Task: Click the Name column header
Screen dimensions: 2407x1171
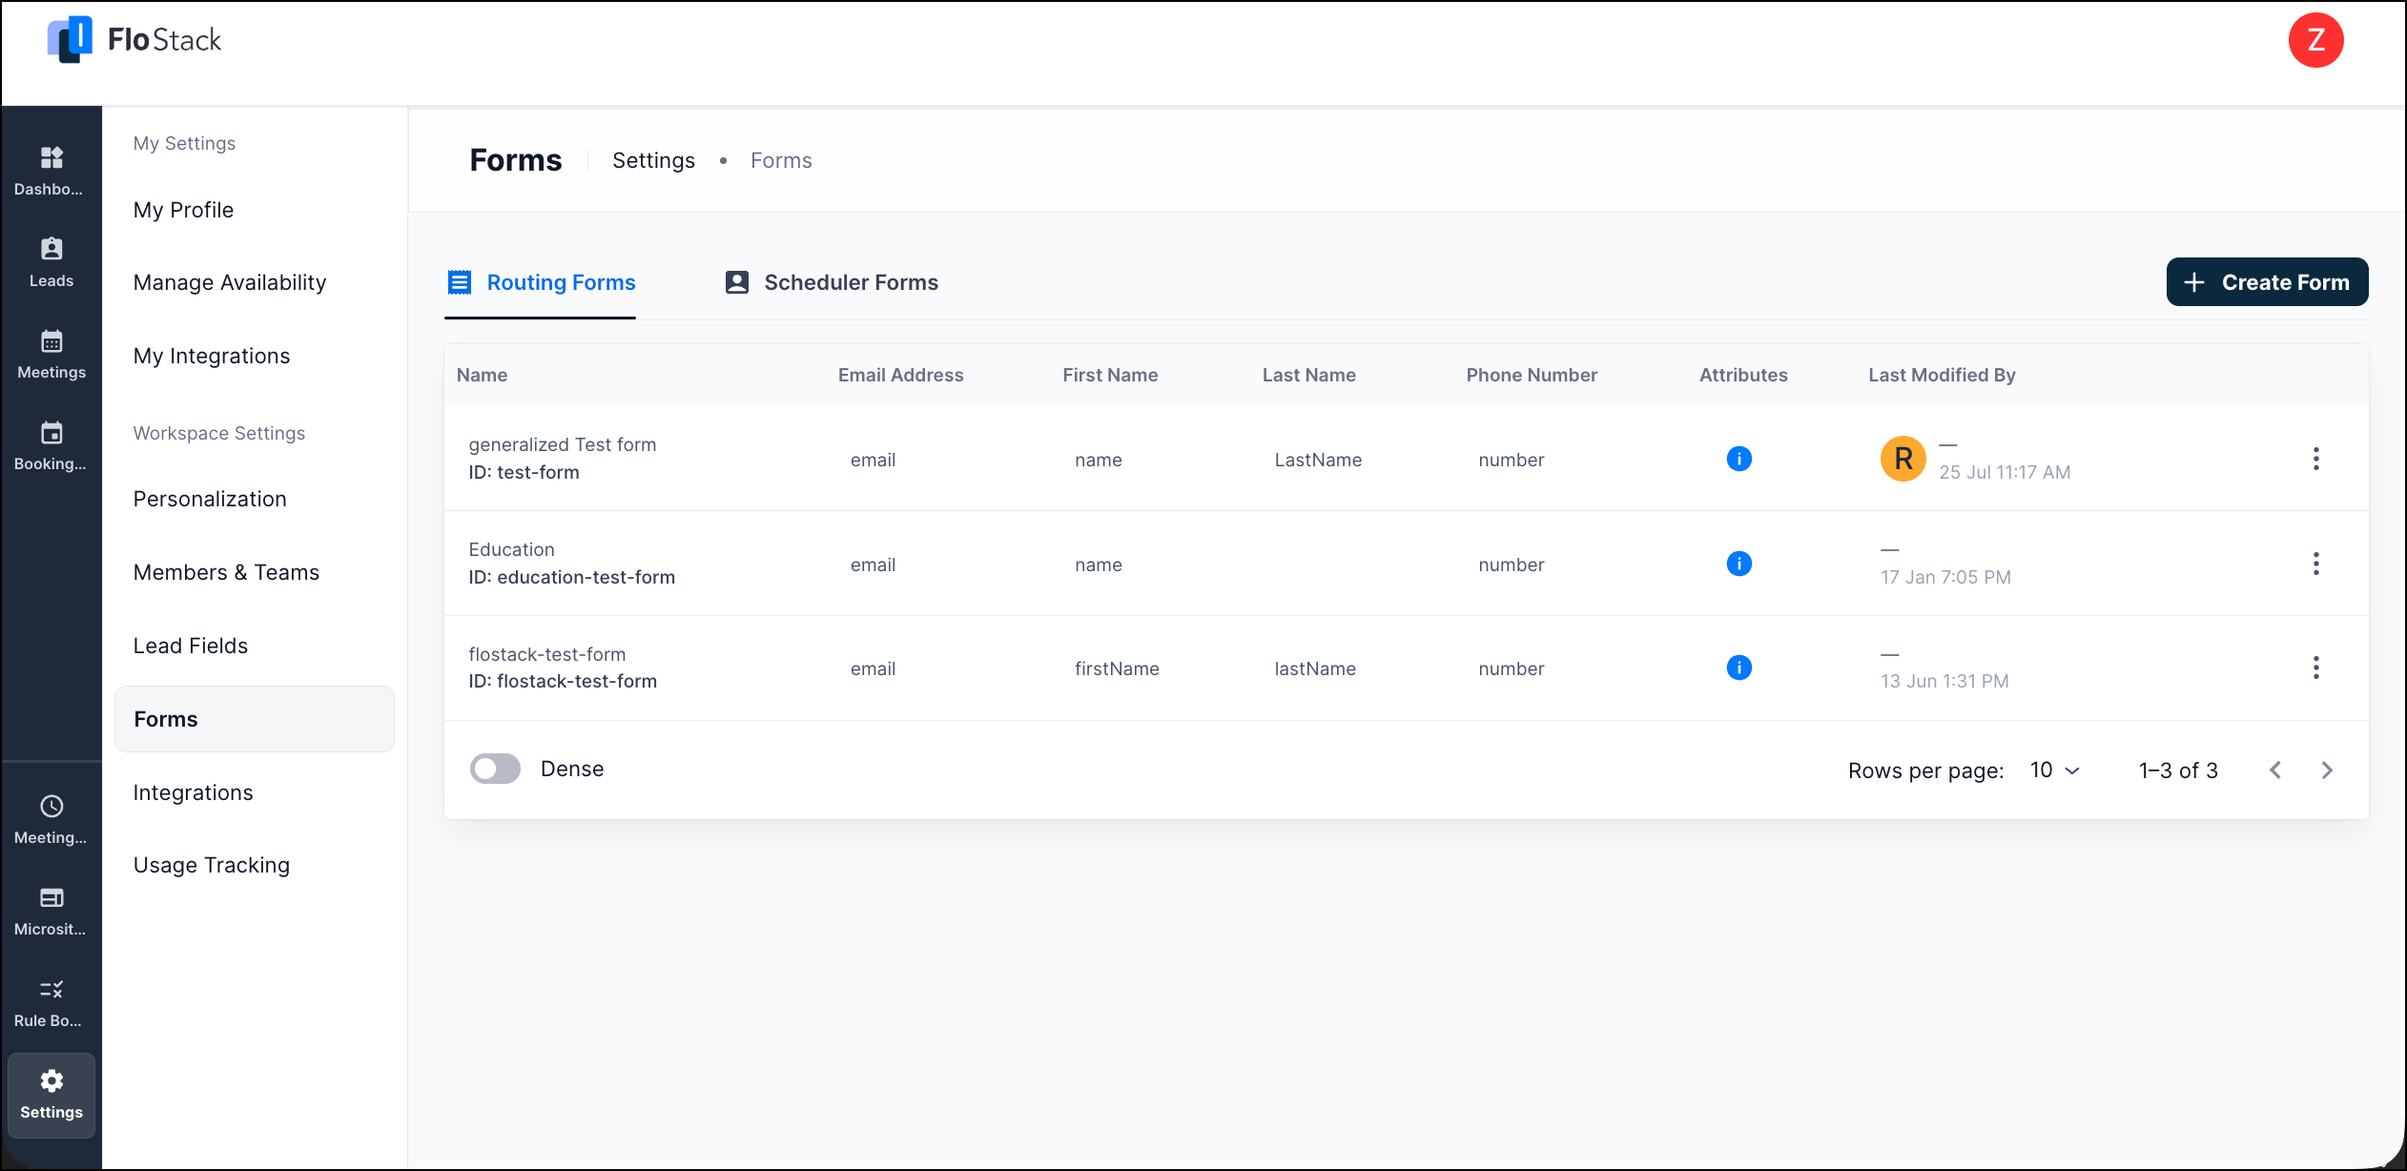Action: tap(482, 375)
